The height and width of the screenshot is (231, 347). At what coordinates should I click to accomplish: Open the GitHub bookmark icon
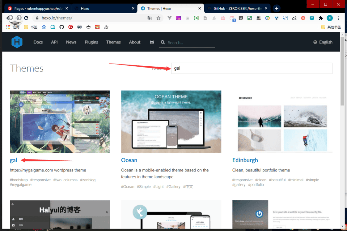point(62,27)
